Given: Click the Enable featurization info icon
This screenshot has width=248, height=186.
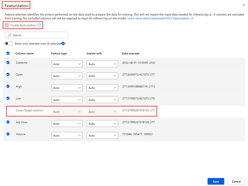Looking at the screenshot, I should (39, 25).
